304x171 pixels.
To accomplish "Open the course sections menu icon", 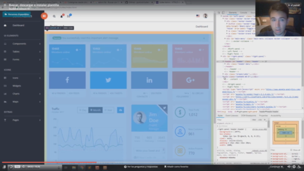I will click(x=5, y=5).
